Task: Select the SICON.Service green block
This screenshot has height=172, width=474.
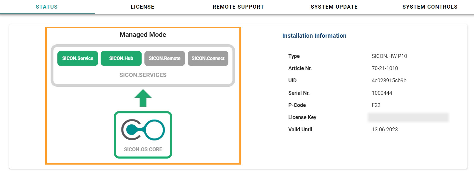Action: 78,59
